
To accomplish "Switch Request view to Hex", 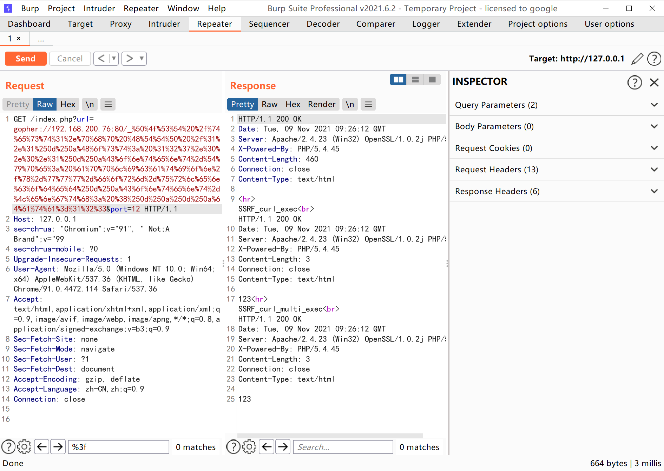I will (68, 104).
